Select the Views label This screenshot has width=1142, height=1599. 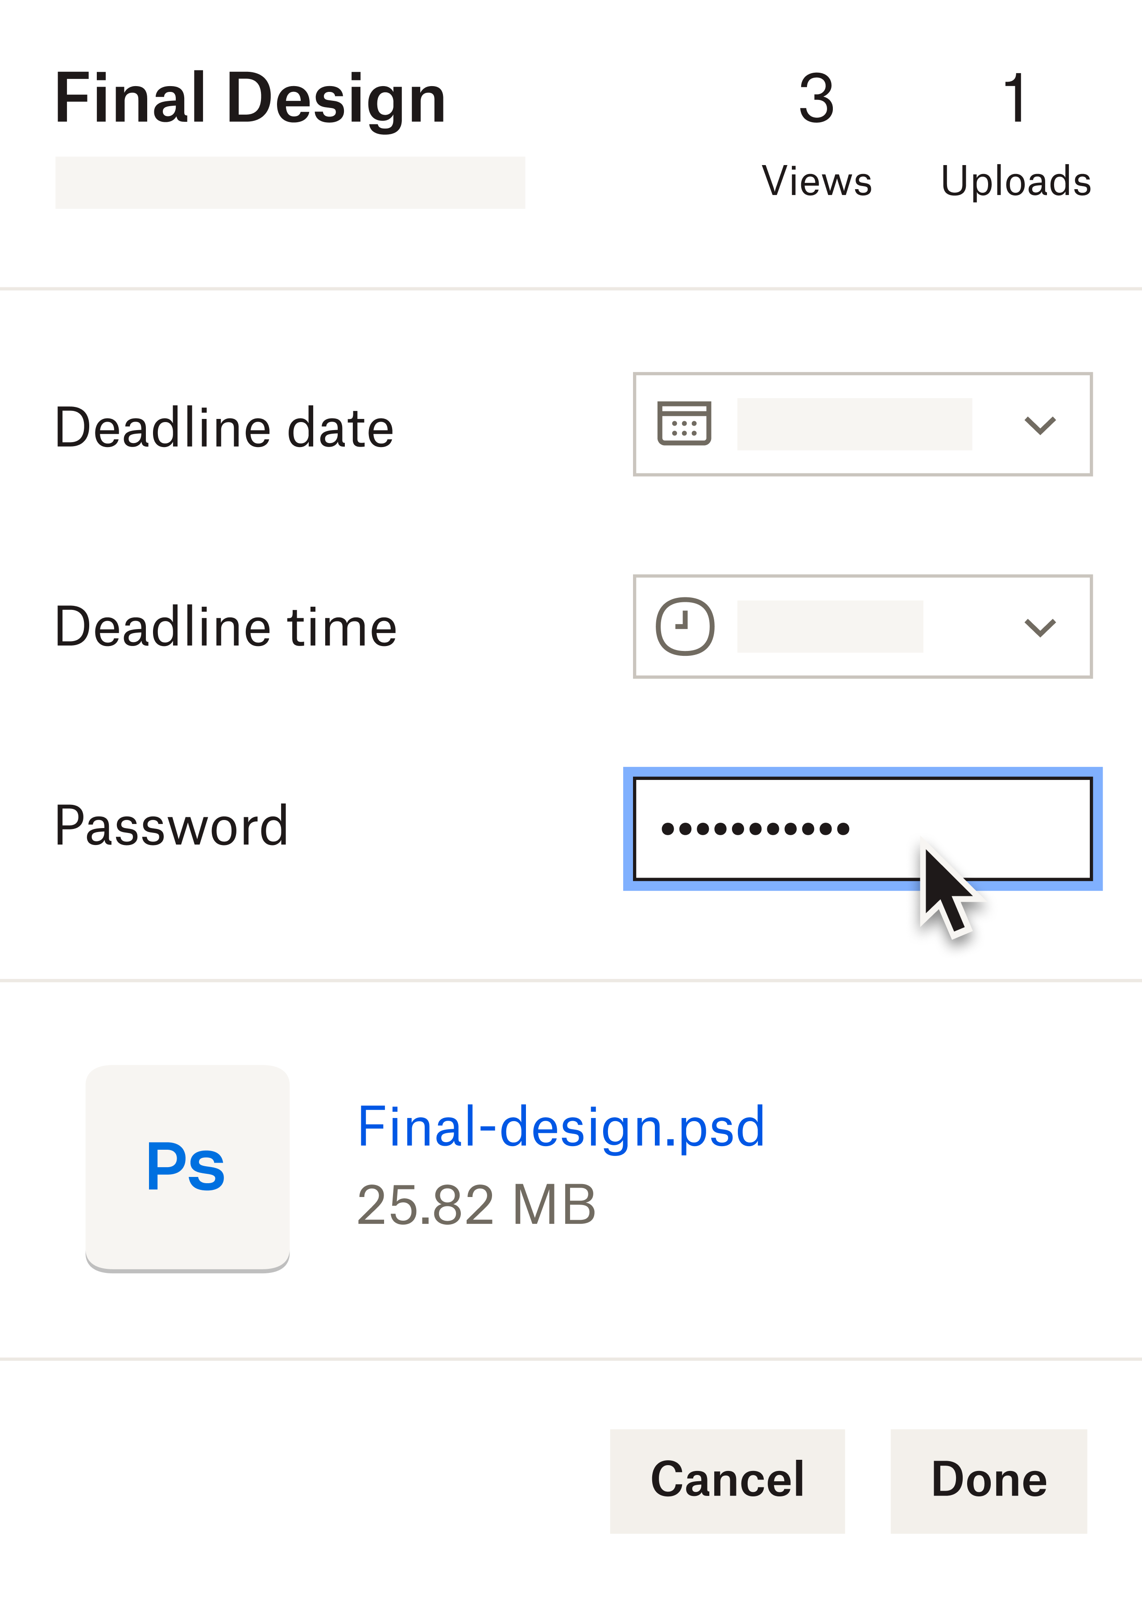816,181
